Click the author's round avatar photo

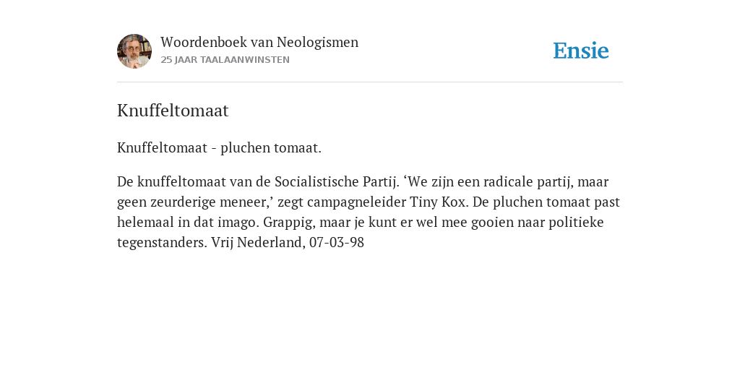click(x=134, y=51)
